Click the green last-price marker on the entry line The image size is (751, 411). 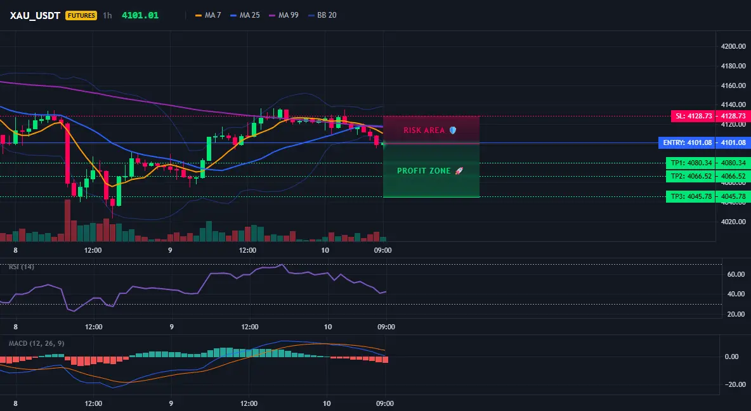click(383, 144)
